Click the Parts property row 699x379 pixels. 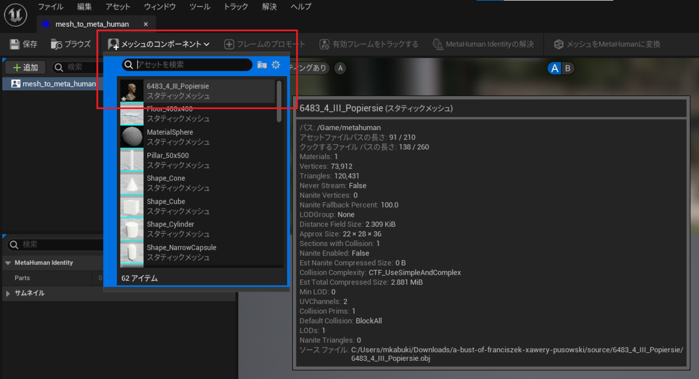(x=52, y=278)
